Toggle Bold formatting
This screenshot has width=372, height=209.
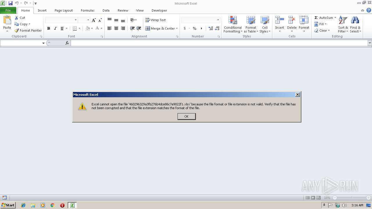point(49,28)
